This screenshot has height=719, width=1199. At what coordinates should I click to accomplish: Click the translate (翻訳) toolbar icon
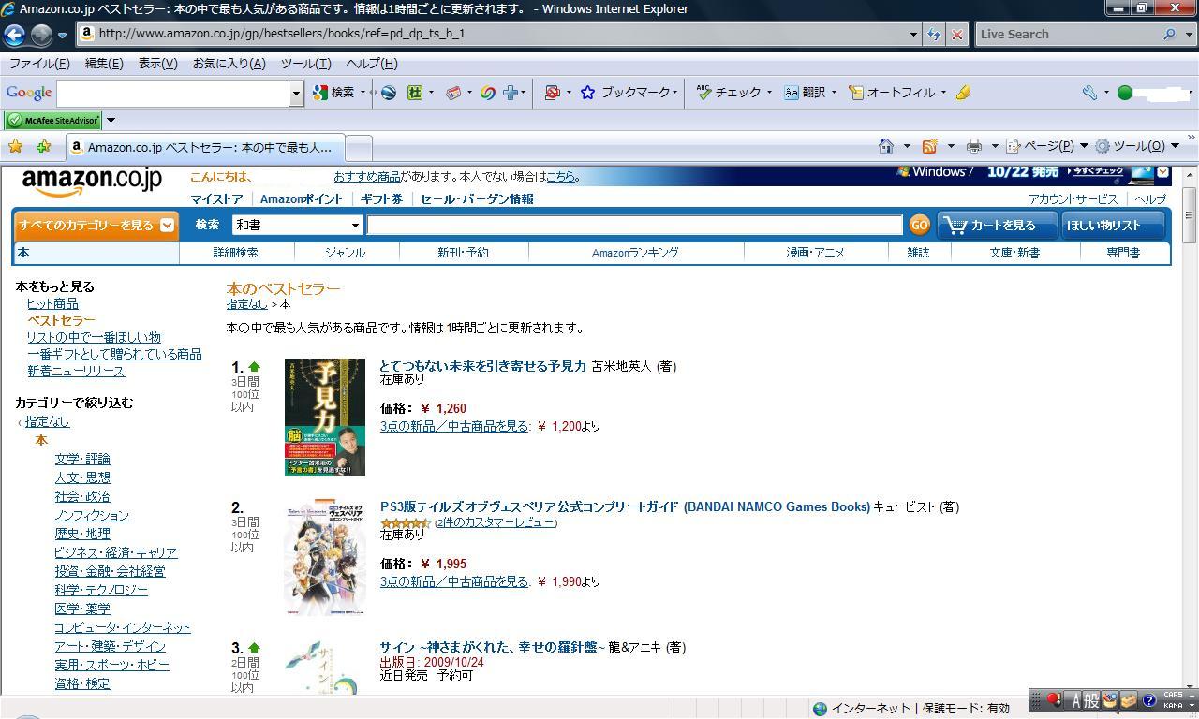coord(792,92)
